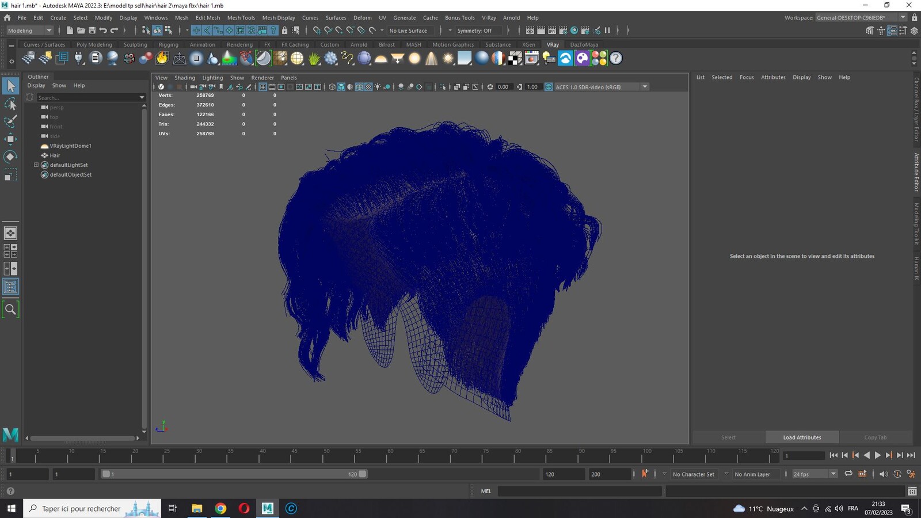Select the Lasso tool in the toolbox
The width and height of the screenshot is (921, 518).
pos(10,104)
